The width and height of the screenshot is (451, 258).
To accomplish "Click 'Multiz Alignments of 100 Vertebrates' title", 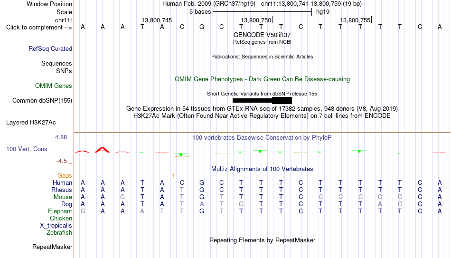I will click(262, 169).
